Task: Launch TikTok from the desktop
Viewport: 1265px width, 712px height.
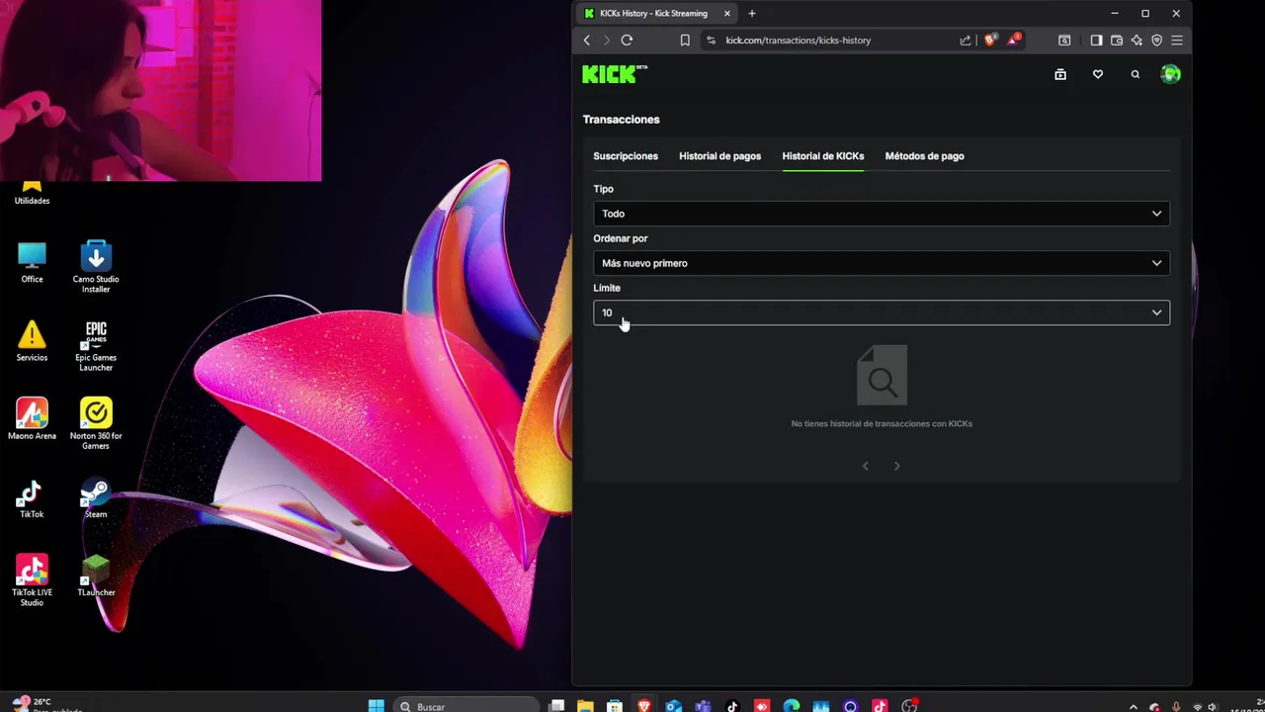Action: coord(32,499)
